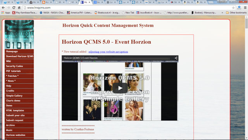Close the active 'Ho' tab
The width and height of the screenshot is (248, 140).
[90, 2]
